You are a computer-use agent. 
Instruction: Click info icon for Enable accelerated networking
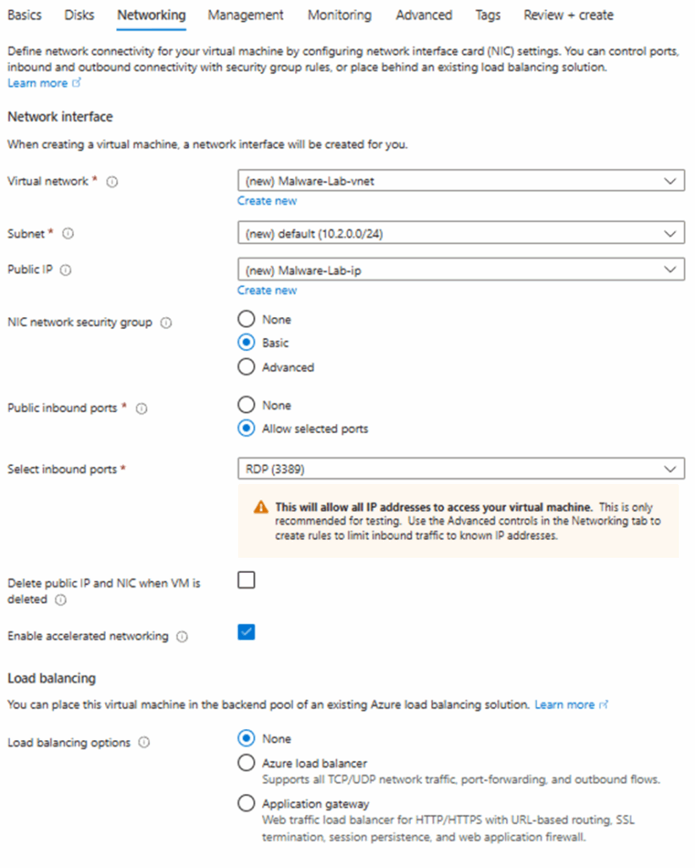click(182, 637)
